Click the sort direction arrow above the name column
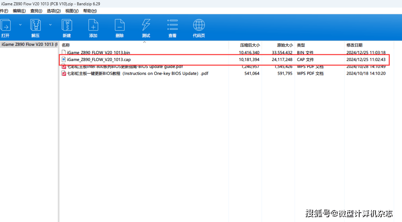 point(144,42)
